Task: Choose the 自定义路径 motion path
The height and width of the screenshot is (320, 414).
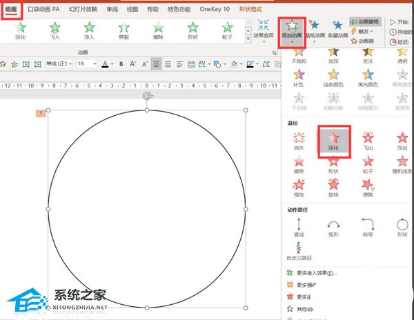Action: (299, 252)
